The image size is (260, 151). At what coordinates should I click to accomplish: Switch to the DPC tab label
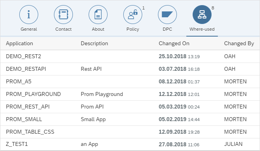pyautogui.click(x=167, y=29)
